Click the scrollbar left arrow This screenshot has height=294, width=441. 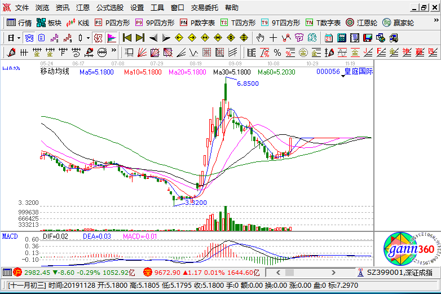point(278,273)
